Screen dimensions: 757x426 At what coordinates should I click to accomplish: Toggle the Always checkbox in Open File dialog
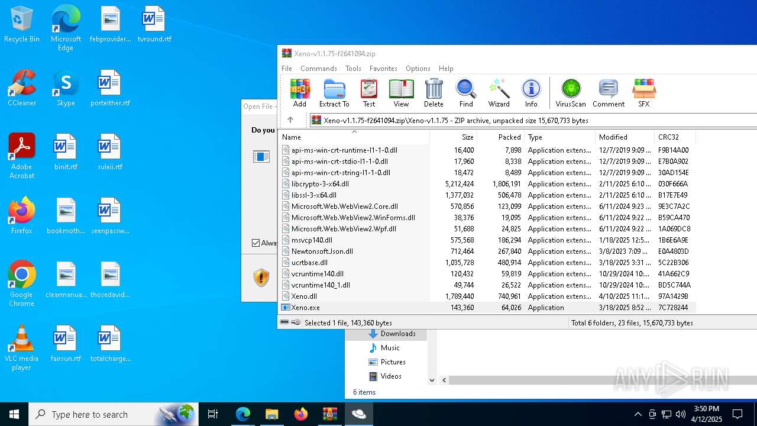256,243
